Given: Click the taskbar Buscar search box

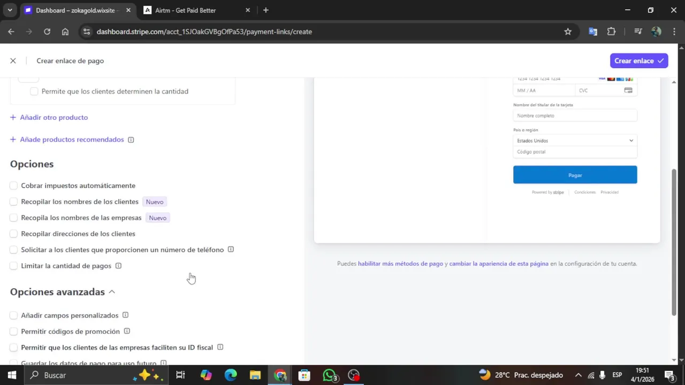Looking at the screenshot, I should (96, 375).
